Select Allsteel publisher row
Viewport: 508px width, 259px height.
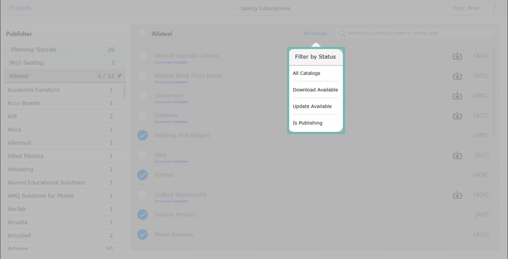[64, 76]
